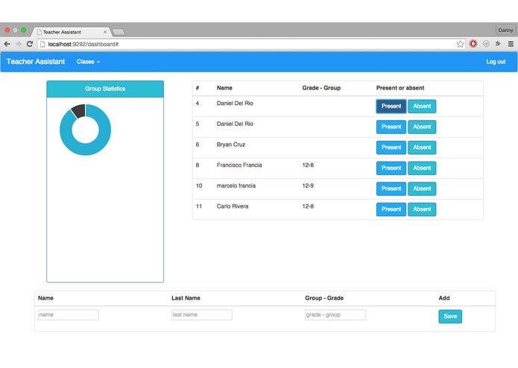Mark Carlo Rivera as Present
This screenshot has width=518, height=368.
click(391, 209)
